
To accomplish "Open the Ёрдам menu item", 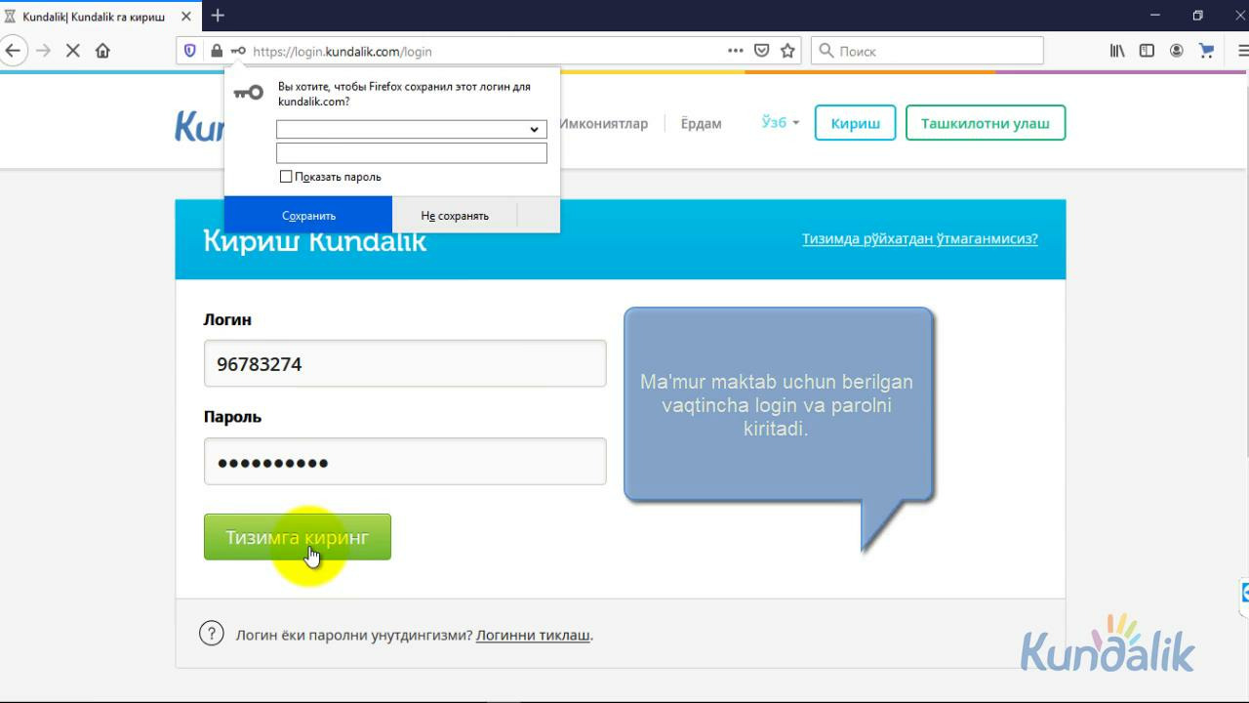I will (701, 123).
